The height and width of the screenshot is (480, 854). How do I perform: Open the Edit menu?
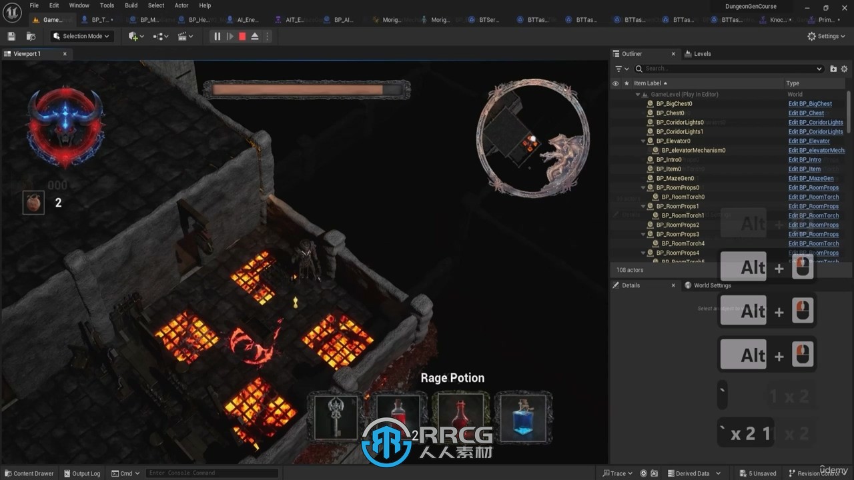click(54, 5)
